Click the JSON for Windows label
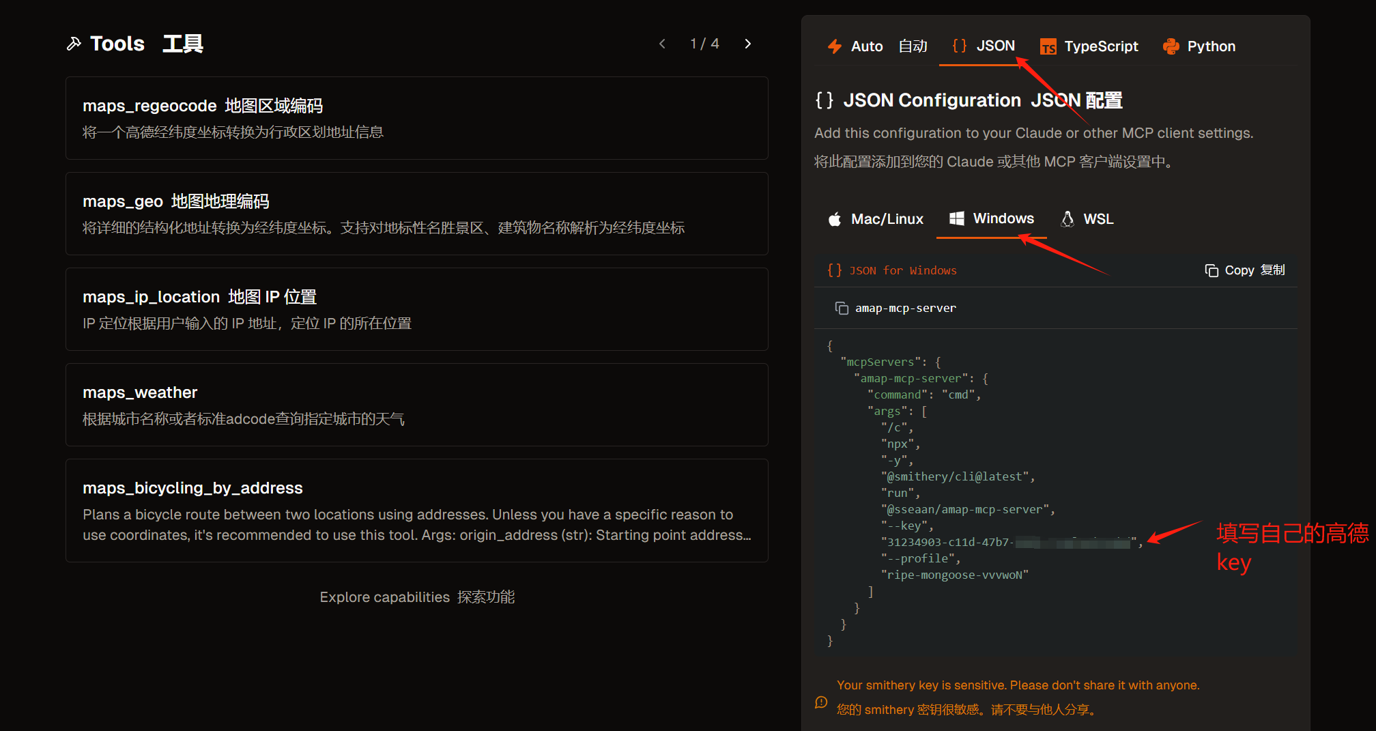Viewport: 1376px width, 731px height. coord(903,270)
